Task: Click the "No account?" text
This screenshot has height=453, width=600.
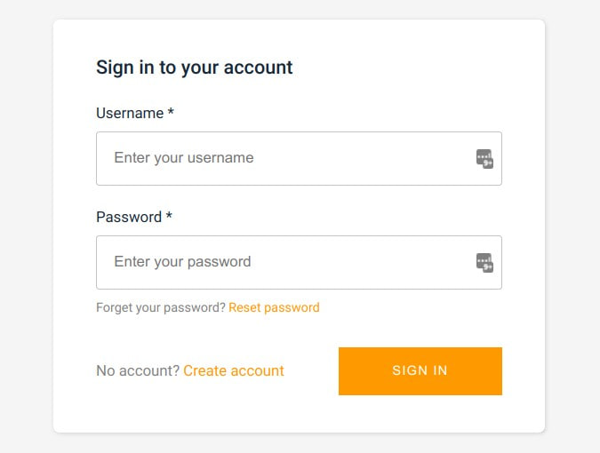Action: pos(138,370)
